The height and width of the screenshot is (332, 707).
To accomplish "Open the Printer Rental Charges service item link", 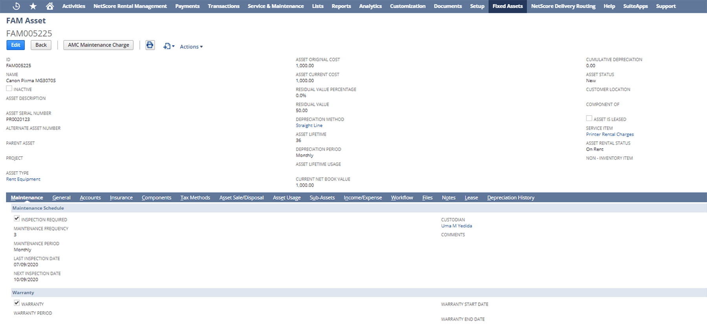I will (610, 134).
